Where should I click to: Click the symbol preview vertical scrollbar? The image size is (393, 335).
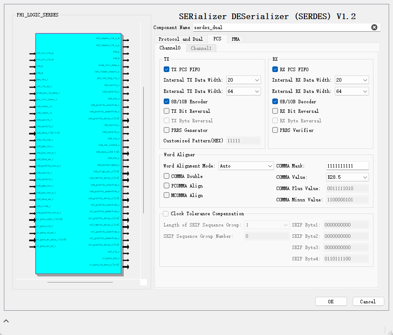[x=144, y=150]
